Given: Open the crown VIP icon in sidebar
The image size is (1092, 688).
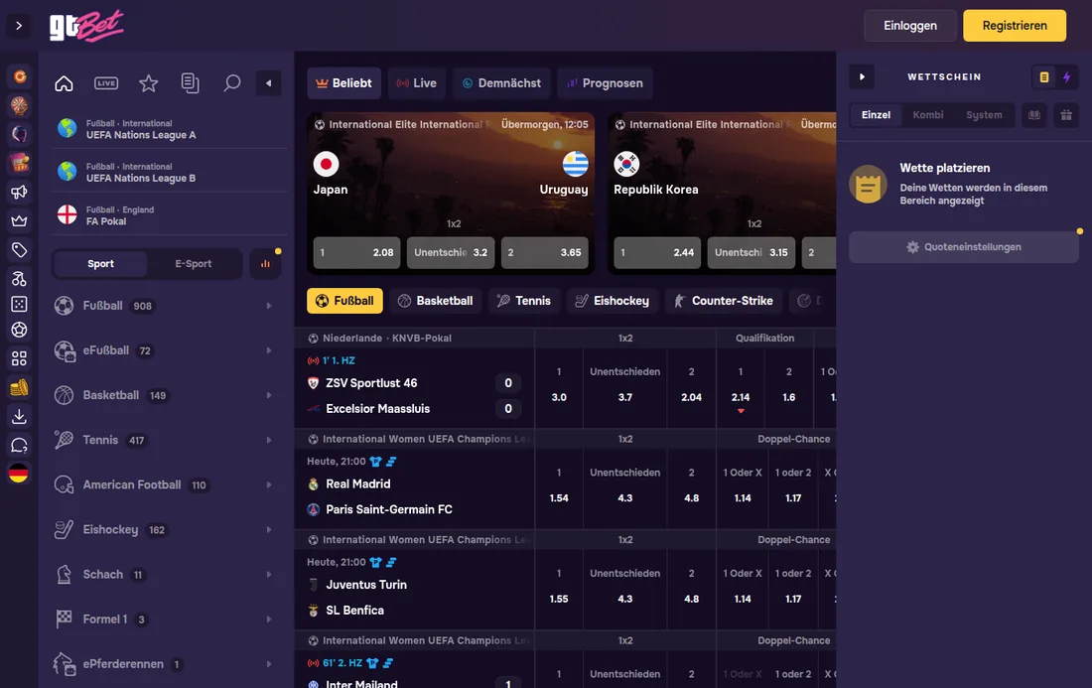Looking at the screenshot, I should pyautogui.click(x=19, y=220).
